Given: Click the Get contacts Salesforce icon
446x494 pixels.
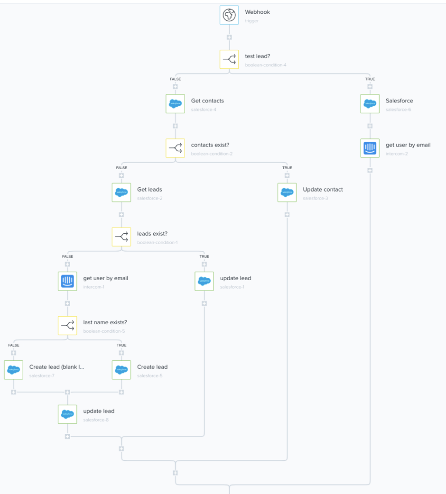Looking at the screenshot, I should pyautogui.click(x=175, y=104).
